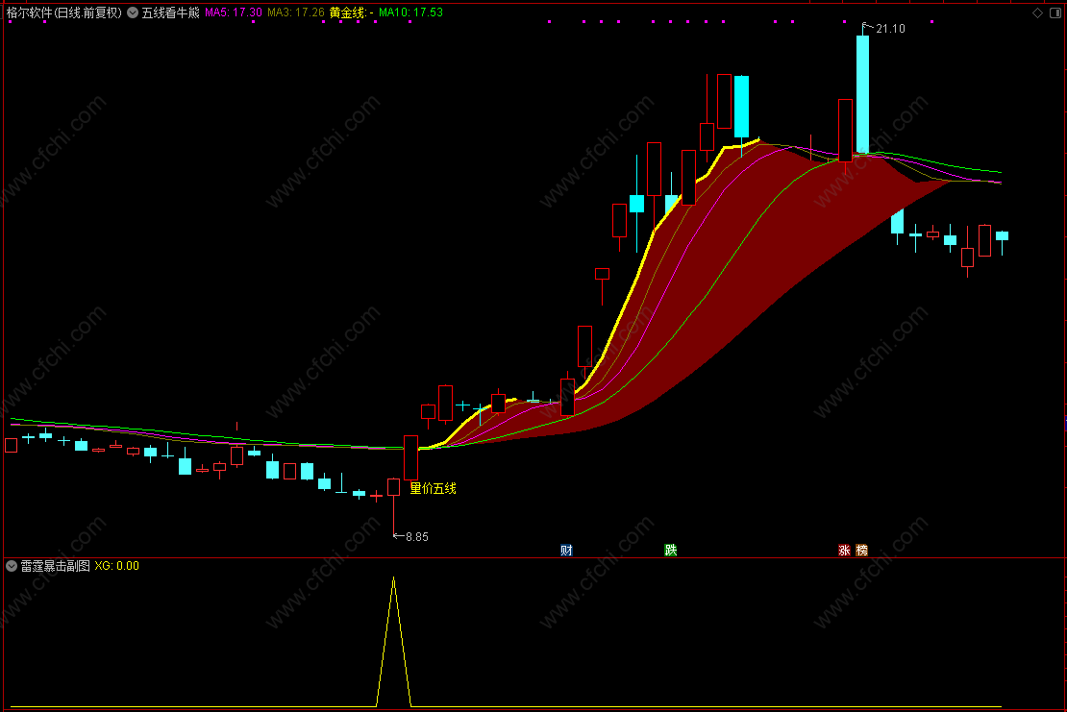Click the tall cyan candlestick under 21.10
The height and width of the screenshot is (712, 1067).
click(x=862, y=94)
